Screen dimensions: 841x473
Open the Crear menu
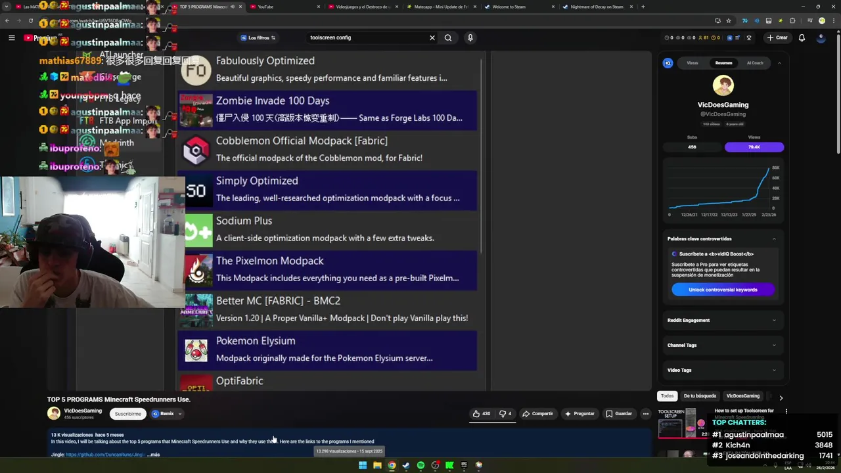click(x=777, y=38)
